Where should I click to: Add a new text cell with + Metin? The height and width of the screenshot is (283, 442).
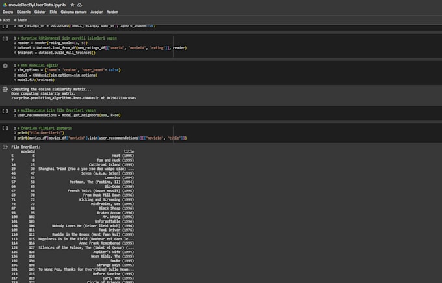(20, 20)
